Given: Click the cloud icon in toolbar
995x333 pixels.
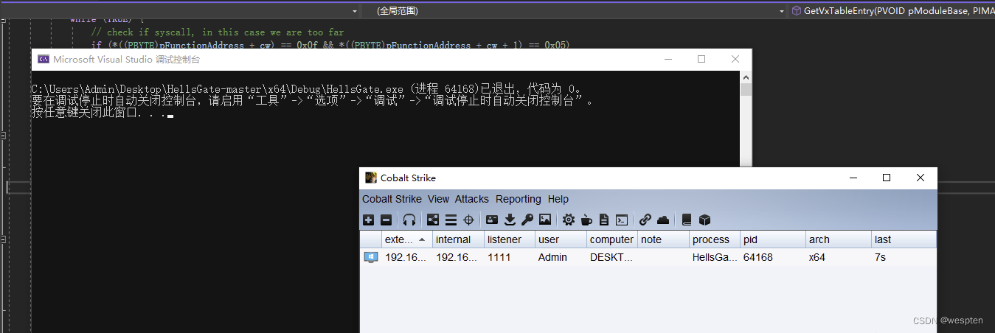Looking at the screenshot, I should tap(663, 220).
